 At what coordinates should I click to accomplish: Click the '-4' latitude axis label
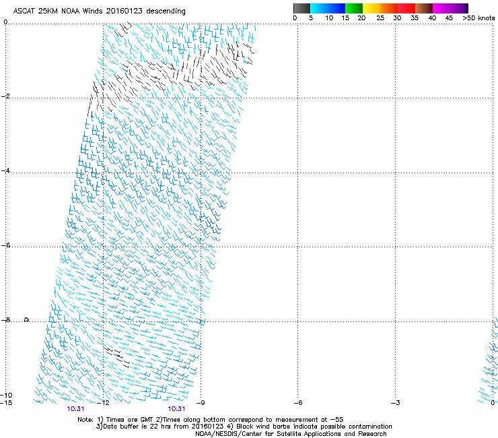click(x=5, y=170)
